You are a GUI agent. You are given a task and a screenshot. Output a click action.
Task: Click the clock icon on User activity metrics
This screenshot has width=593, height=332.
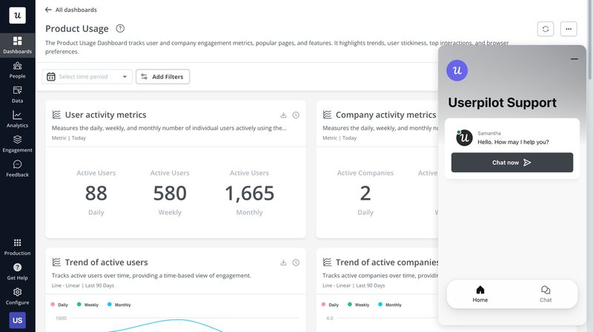click(296, 115)
